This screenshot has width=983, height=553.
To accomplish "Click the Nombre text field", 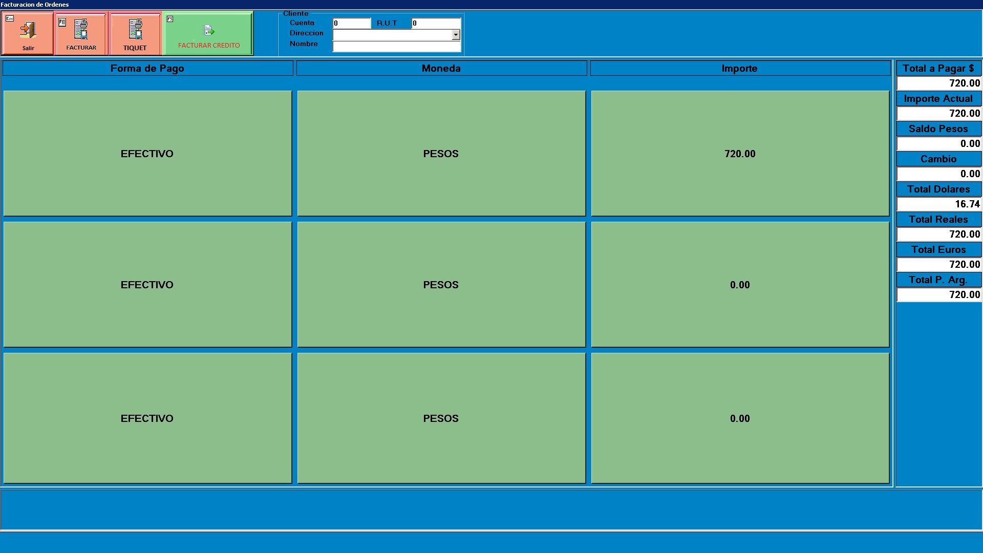I will (x=397, y=47).
